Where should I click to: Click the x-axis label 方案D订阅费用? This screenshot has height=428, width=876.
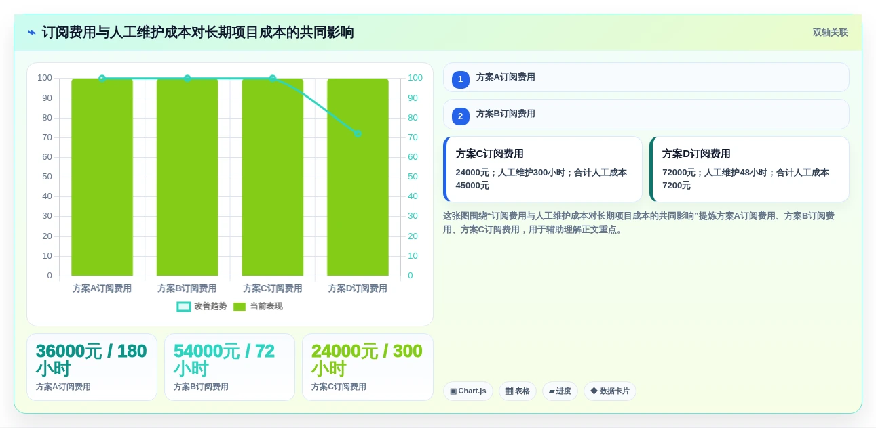coord(358,288)
